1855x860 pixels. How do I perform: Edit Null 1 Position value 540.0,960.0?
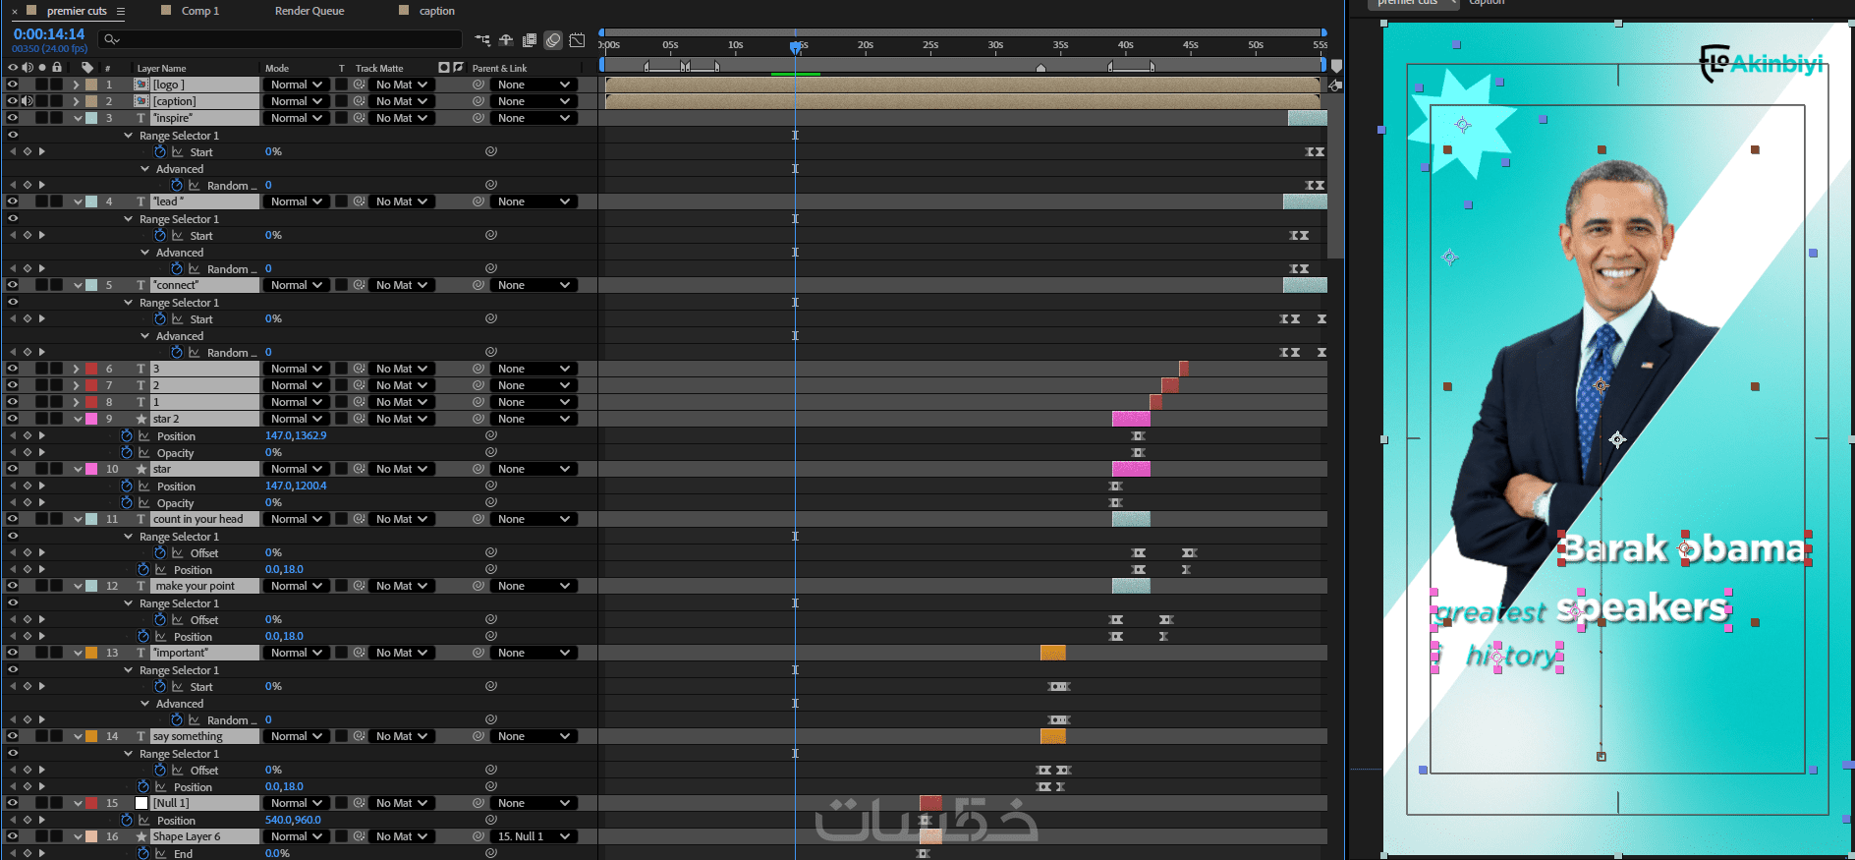pyautogui.click(x=293, y=820)
